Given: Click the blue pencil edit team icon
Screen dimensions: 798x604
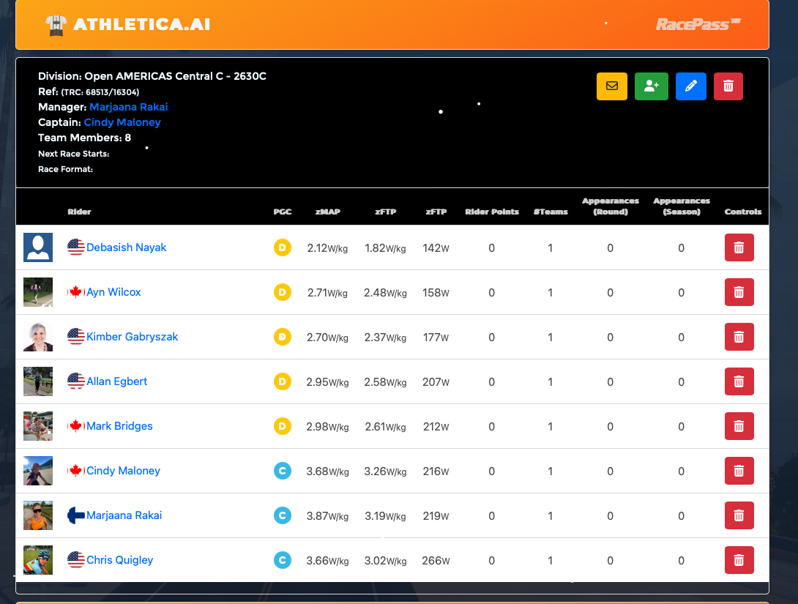Looking at the screenshot, I should pos(690,86).
